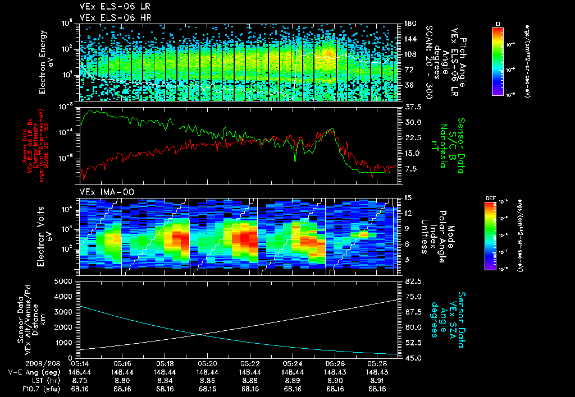Click the '37.5' nanotesla axis tick
Image resolution: width=575 pixels, height=397 pixels.
413,107
